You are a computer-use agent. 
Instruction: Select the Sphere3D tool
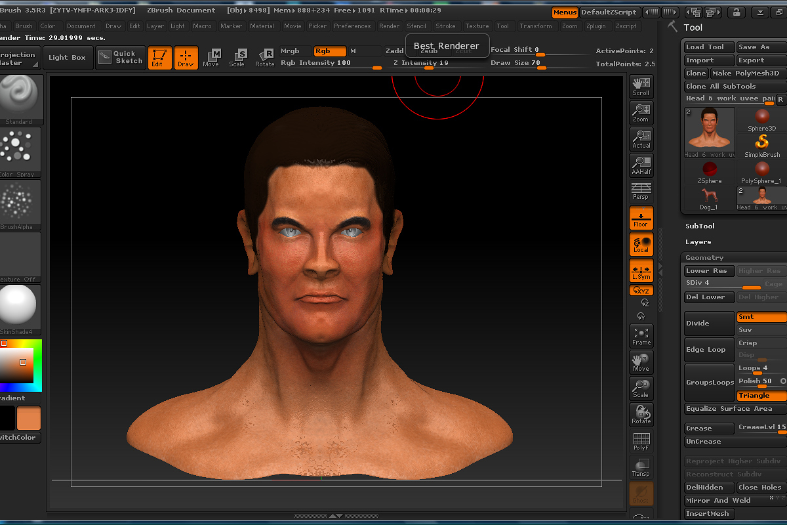pos(761,119)
